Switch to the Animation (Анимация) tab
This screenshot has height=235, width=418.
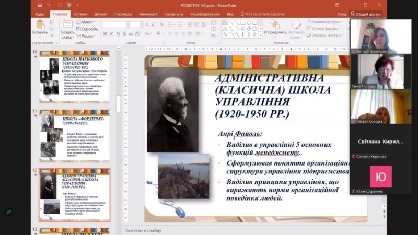pyautogui.click(x=148, y=14)
